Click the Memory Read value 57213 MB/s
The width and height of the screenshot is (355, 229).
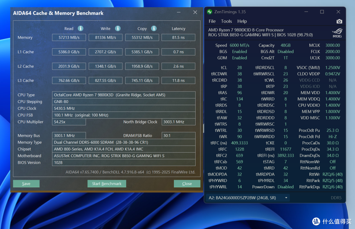[x=69, y=37]
